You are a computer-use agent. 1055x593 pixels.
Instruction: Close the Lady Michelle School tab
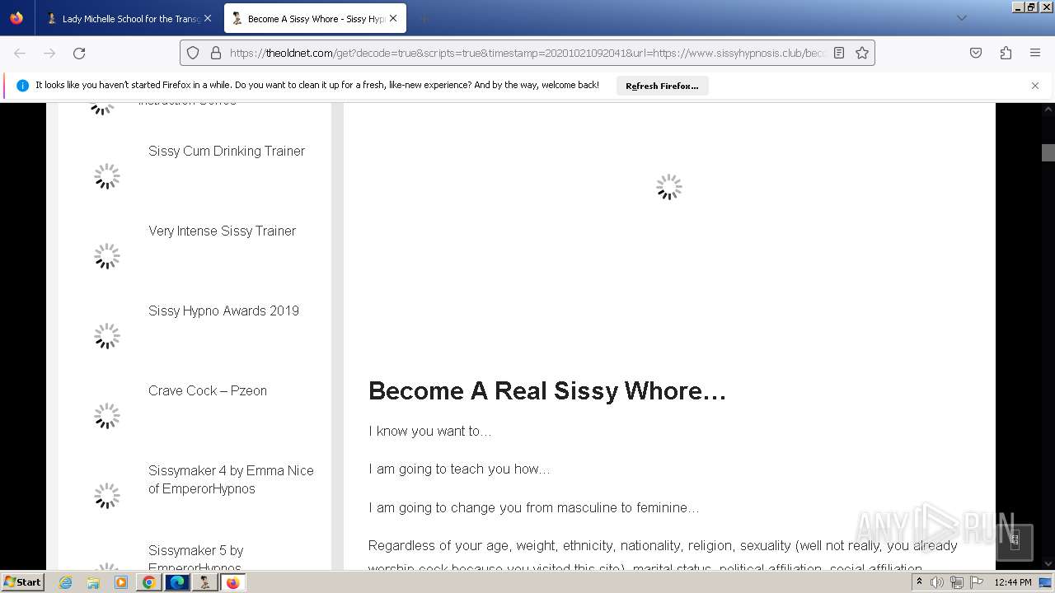click(x=208, y=18)
